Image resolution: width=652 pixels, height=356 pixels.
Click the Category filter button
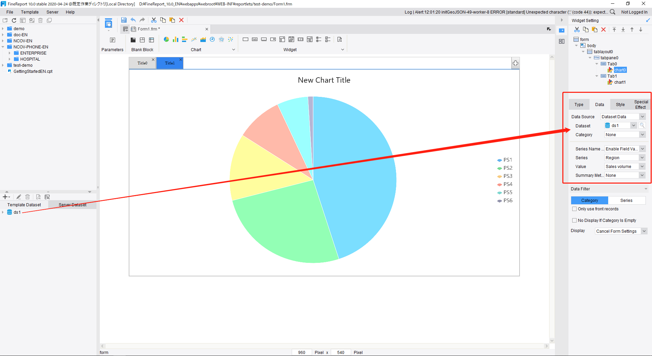point(590,201)
